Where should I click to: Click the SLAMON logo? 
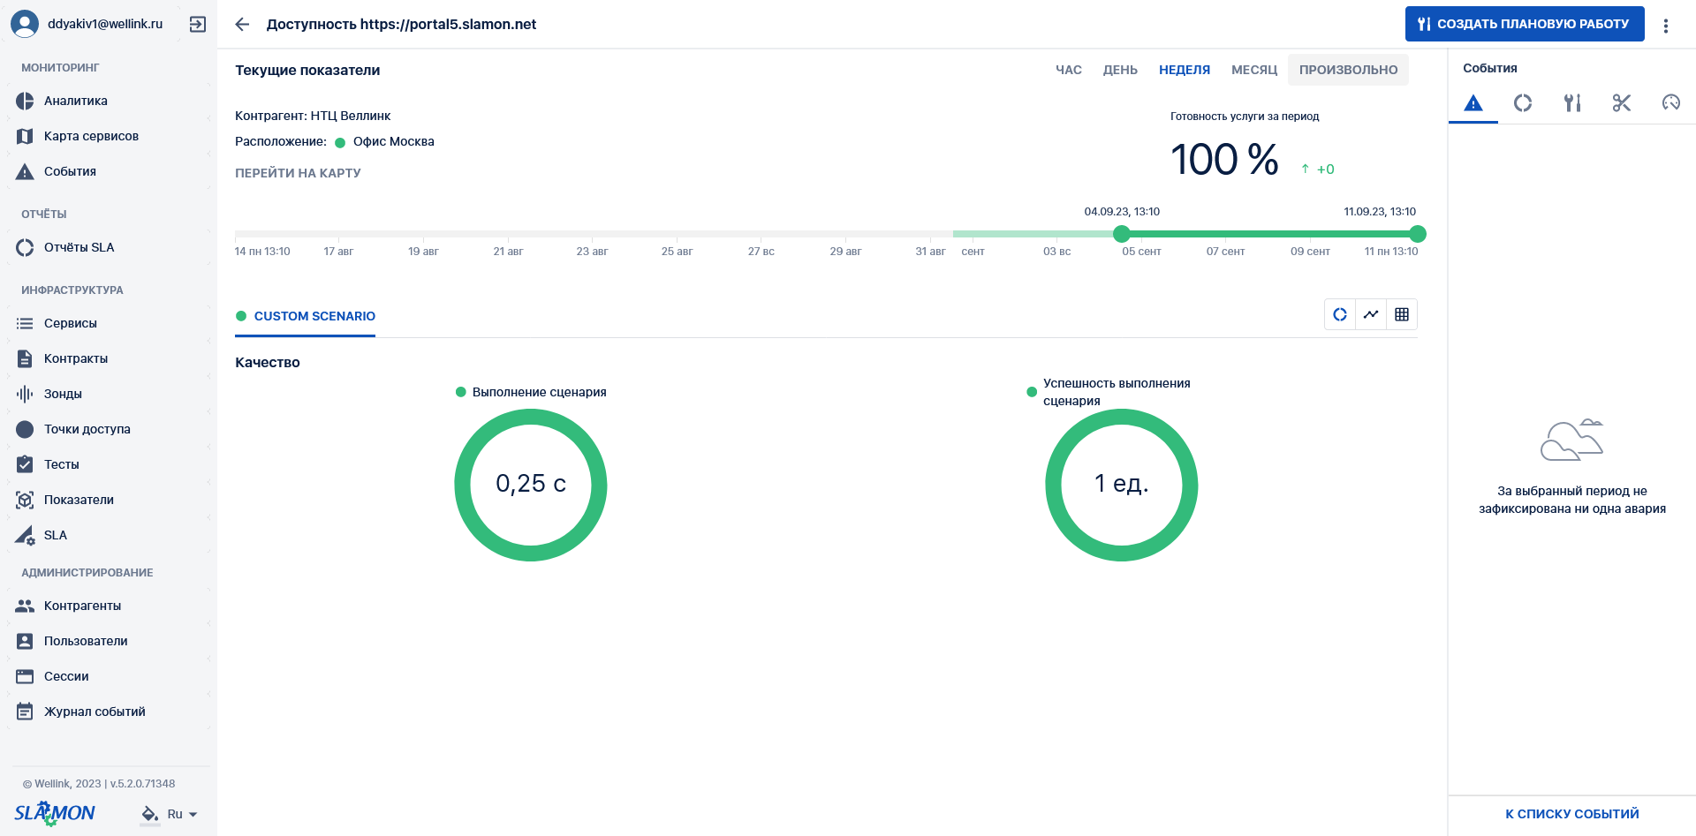[55, 813]
